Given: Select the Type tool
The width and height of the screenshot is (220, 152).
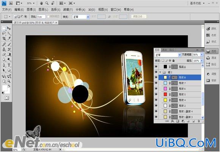Looking at the screenshot, I should coord(9,65).
